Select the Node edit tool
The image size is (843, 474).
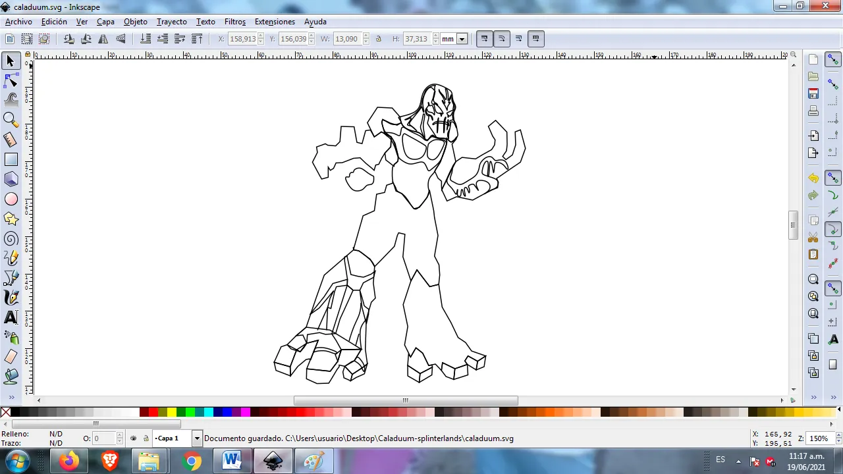pyautogui.click(x=11, y=81)
